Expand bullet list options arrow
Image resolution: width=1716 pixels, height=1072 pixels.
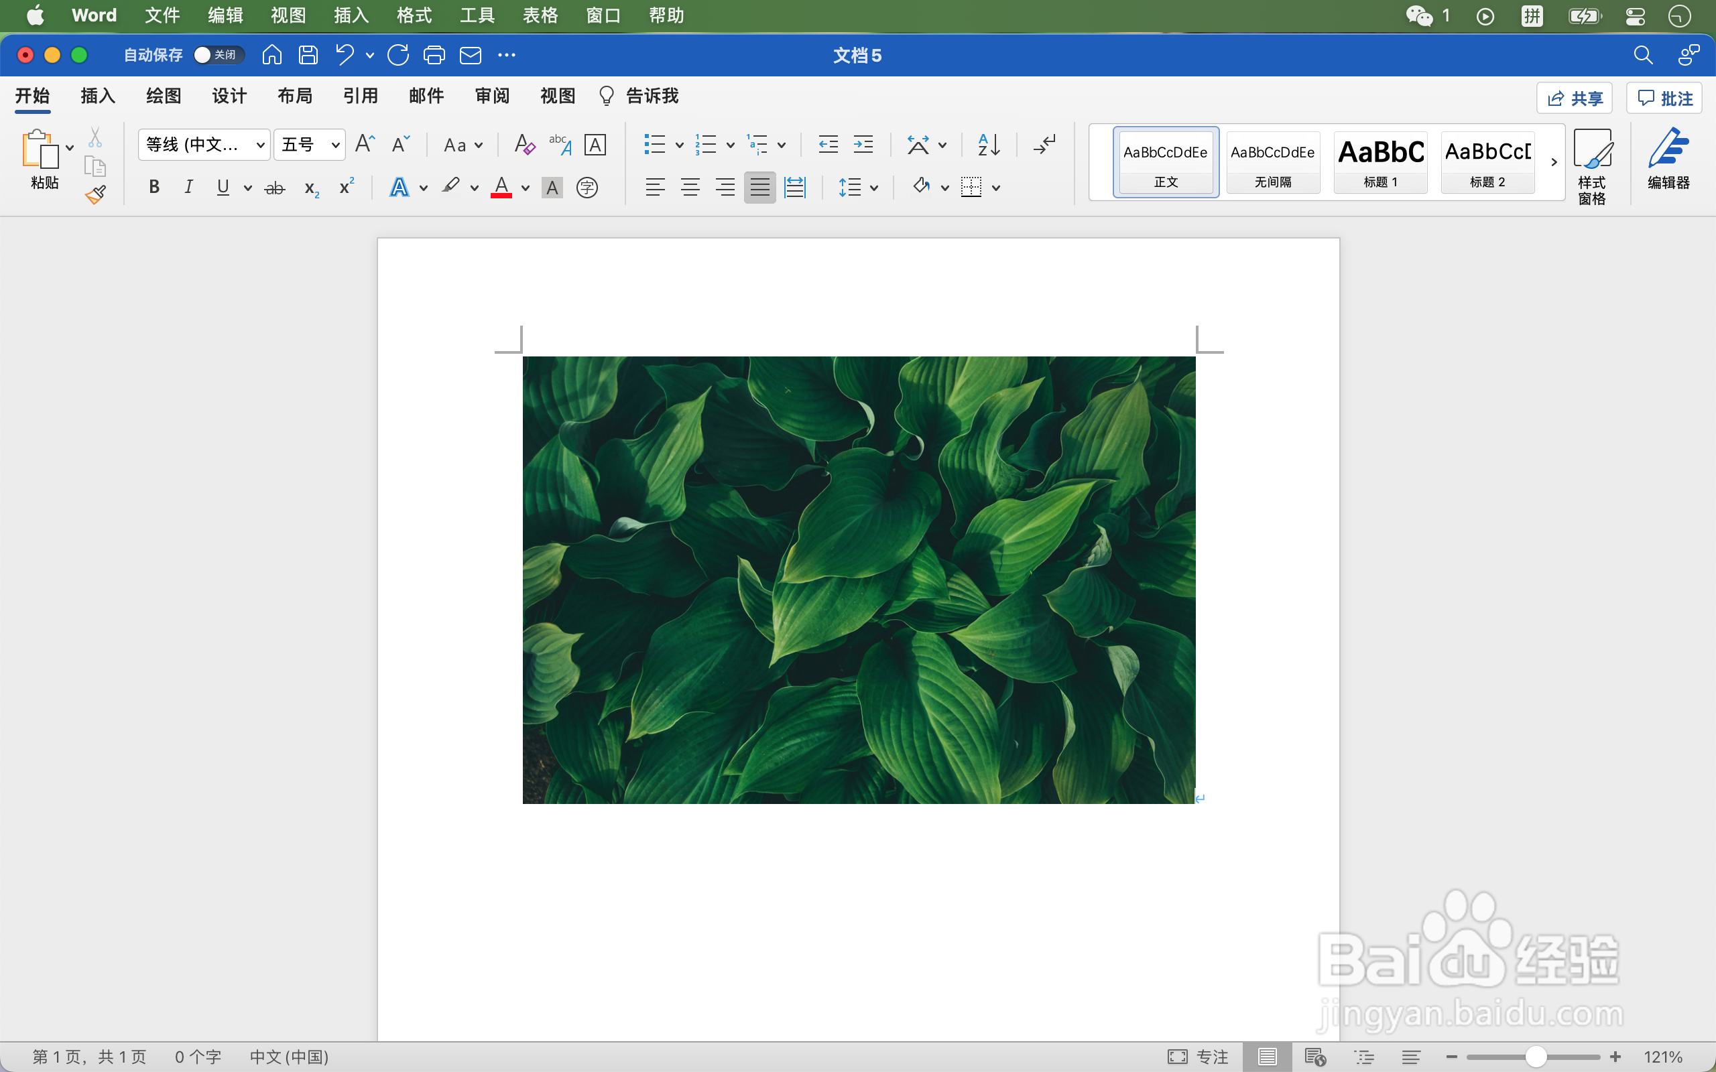point(679,145)
